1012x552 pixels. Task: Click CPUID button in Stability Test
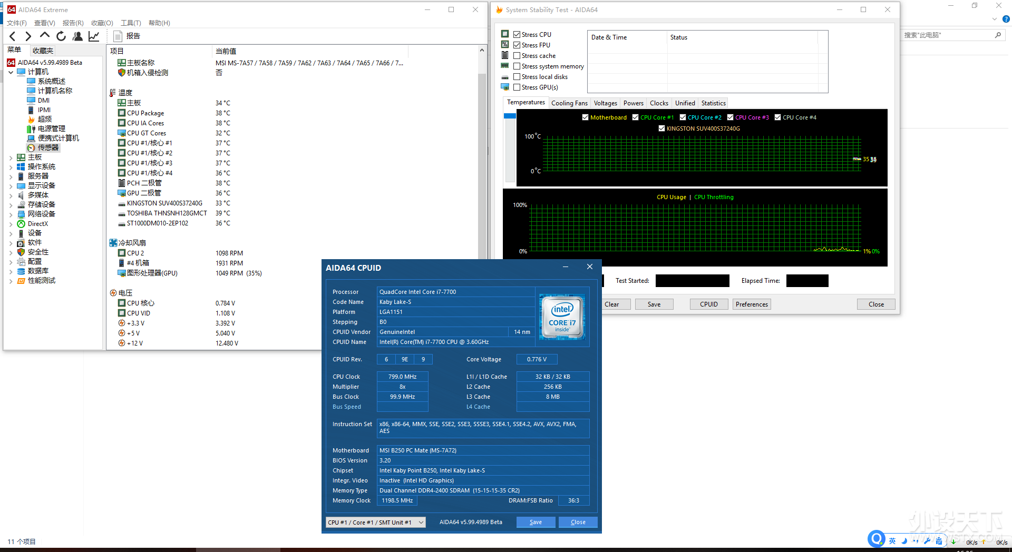pyautogui.click(x=709, y=304)
